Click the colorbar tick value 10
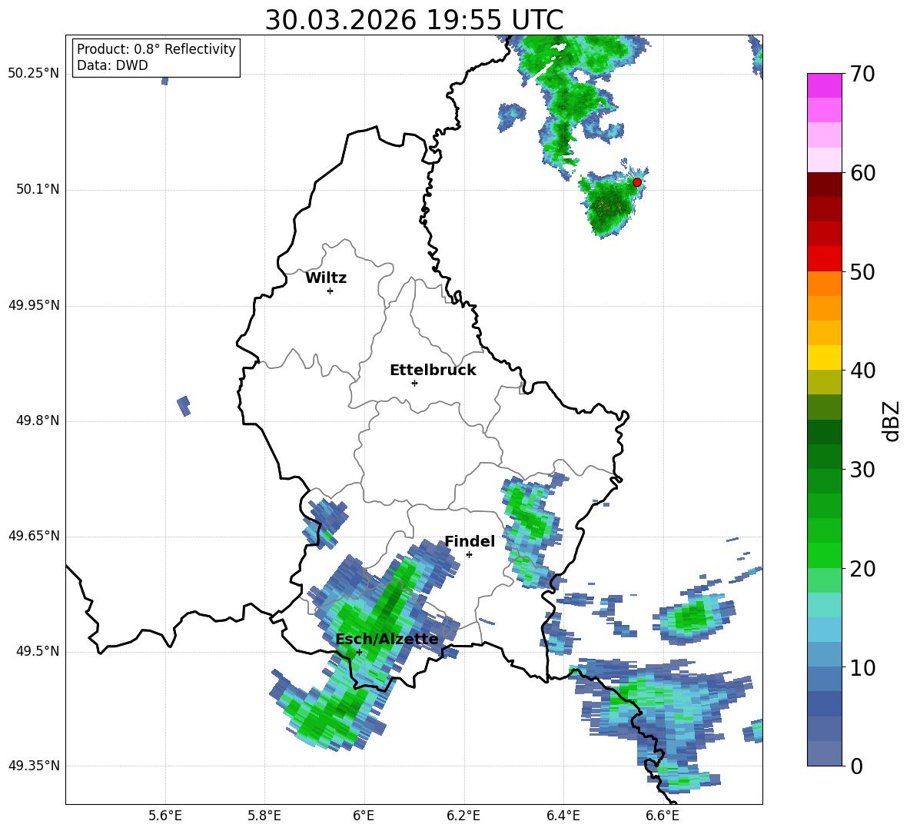Screen dimensions: 910x831 pyautogui.click(x=862, y=667)
